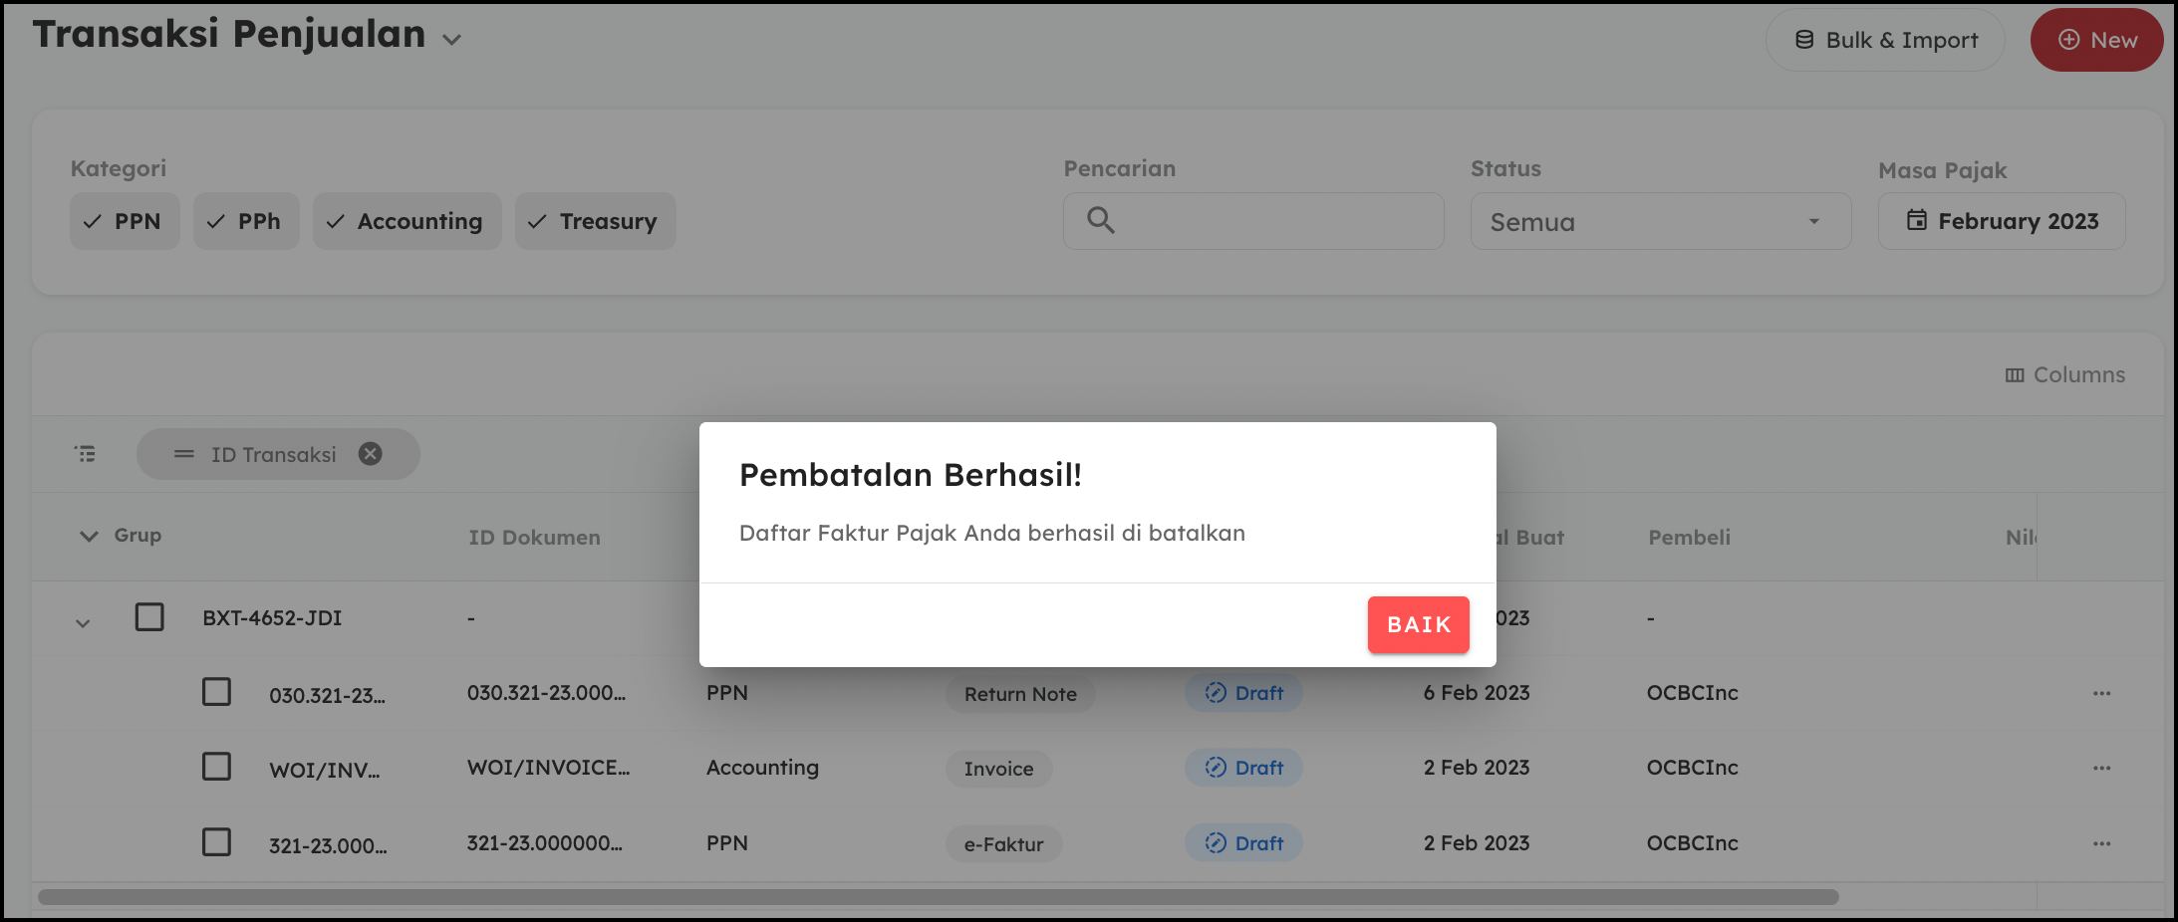This screenshot has width=2178, height=922.
Task: Remove the ID Transaksi grouping chip
Action: [371, 454]
